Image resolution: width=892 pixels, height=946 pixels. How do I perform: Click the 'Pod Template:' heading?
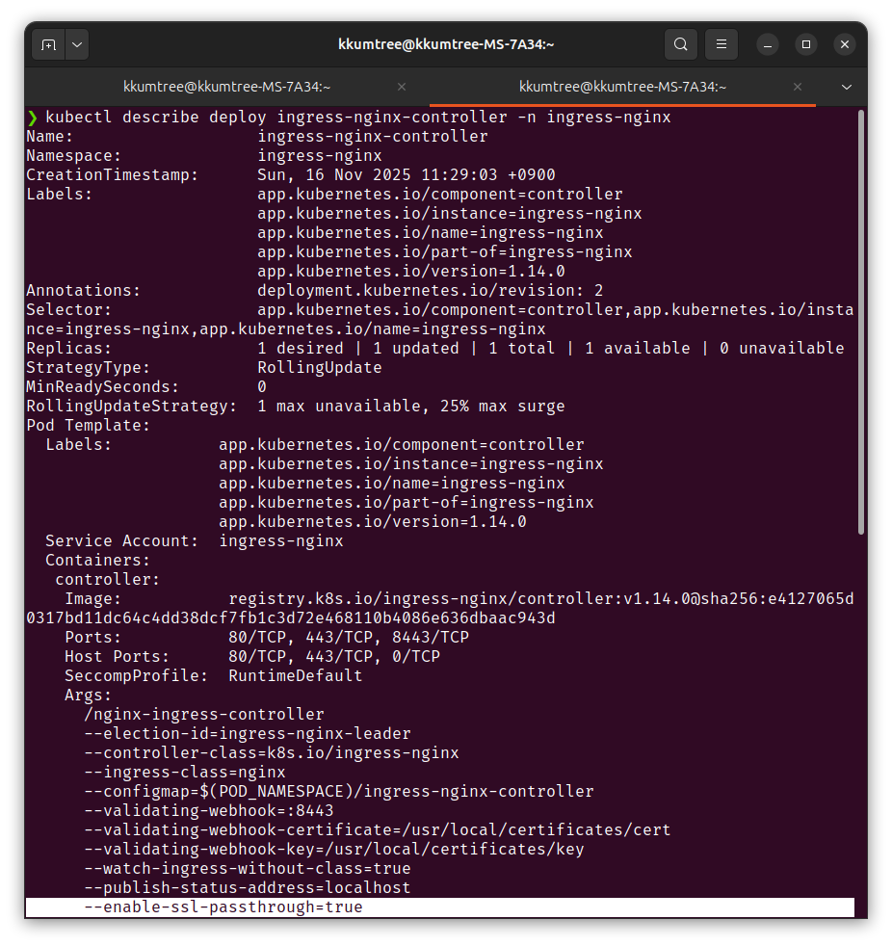tap(88, 426)
